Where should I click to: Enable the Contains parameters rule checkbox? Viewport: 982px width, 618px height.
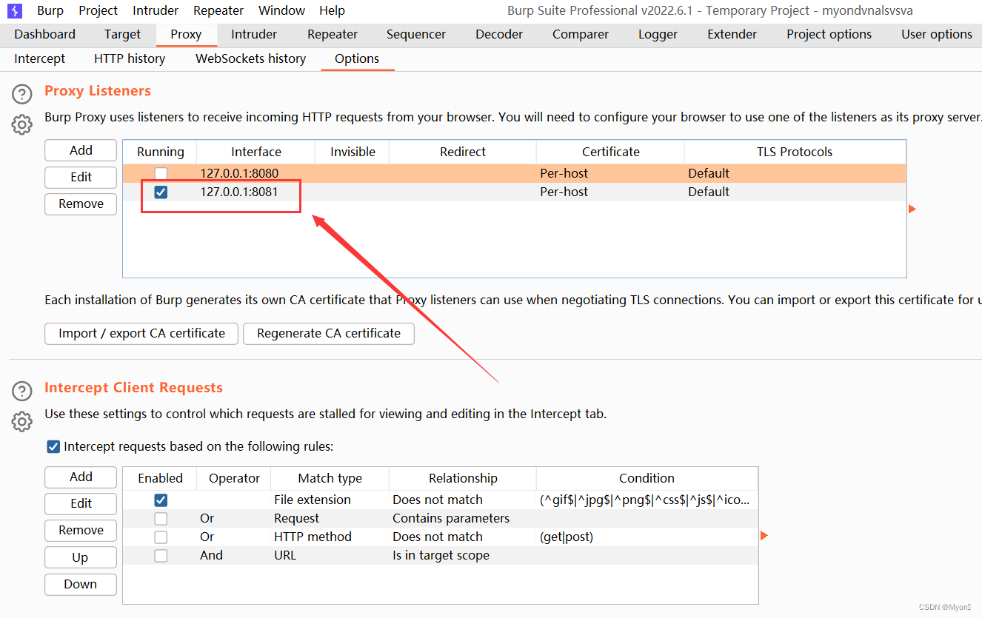[161, 519]
